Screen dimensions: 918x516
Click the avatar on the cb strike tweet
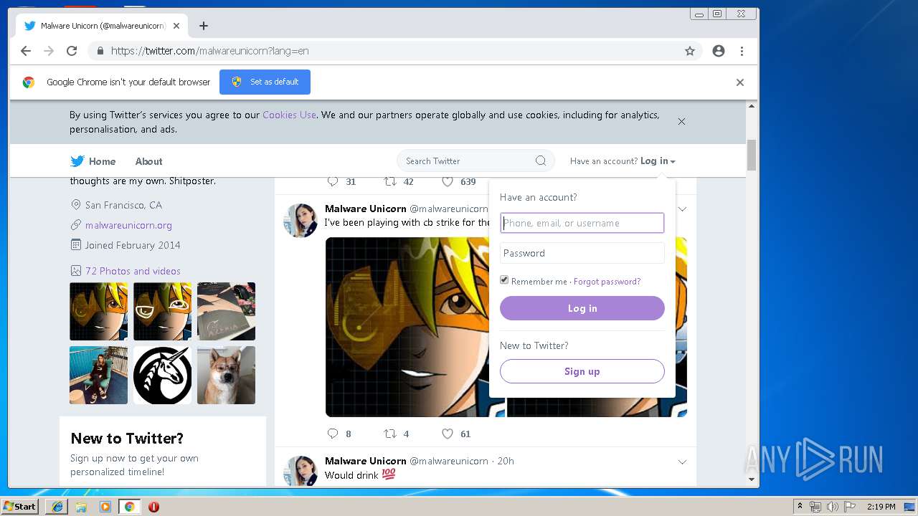pyautogui.click(x=301, y=220)
